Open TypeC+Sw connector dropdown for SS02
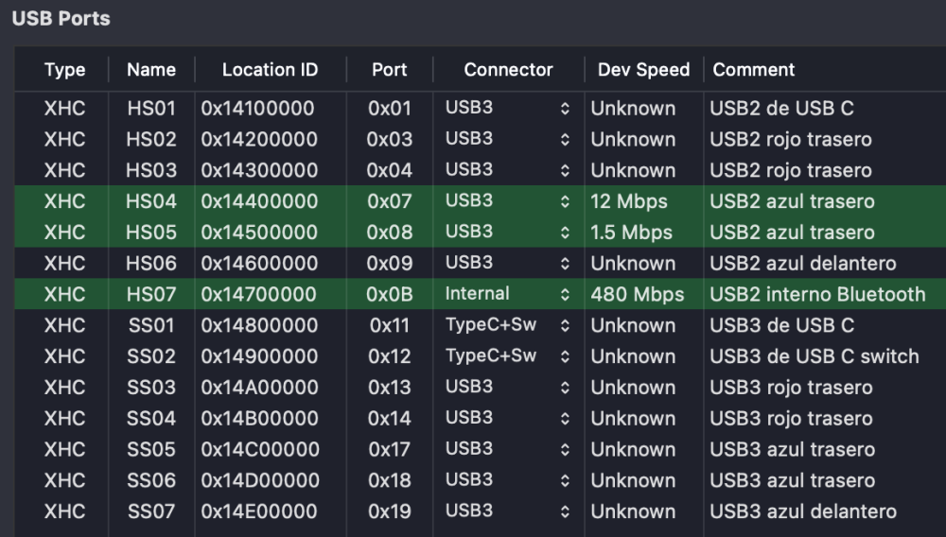Image resolution: width=946 pixels, height=537 pixels. tap(508, 356)
